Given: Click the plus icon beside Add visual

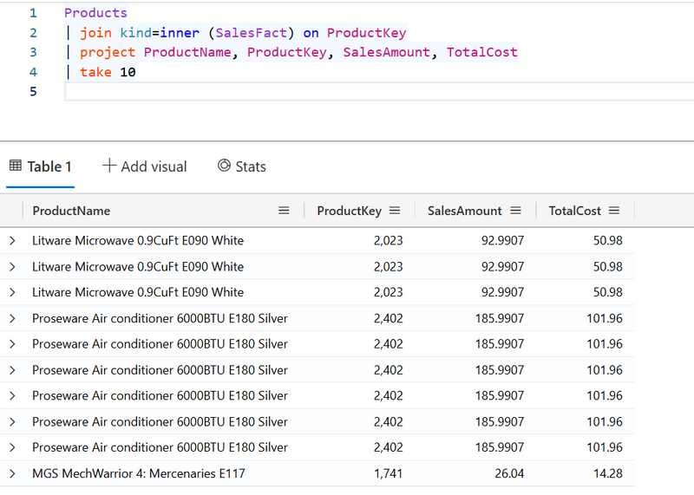Looking at the screenshot, I should (x=109, y=166).
